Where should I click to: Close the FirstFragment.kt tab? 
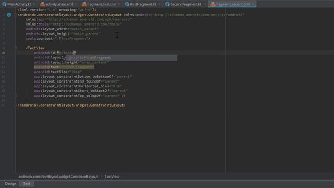pos(159,4)
